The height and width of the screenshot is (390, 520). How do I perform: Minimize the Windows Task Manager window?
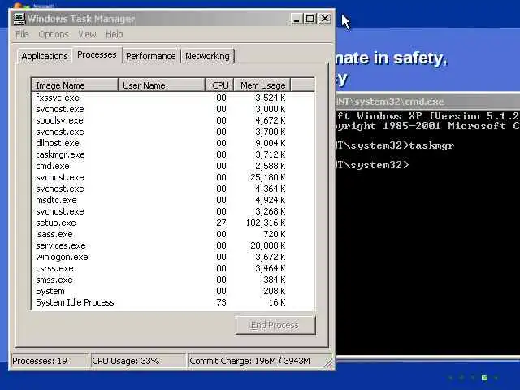[x=297, y=19]
